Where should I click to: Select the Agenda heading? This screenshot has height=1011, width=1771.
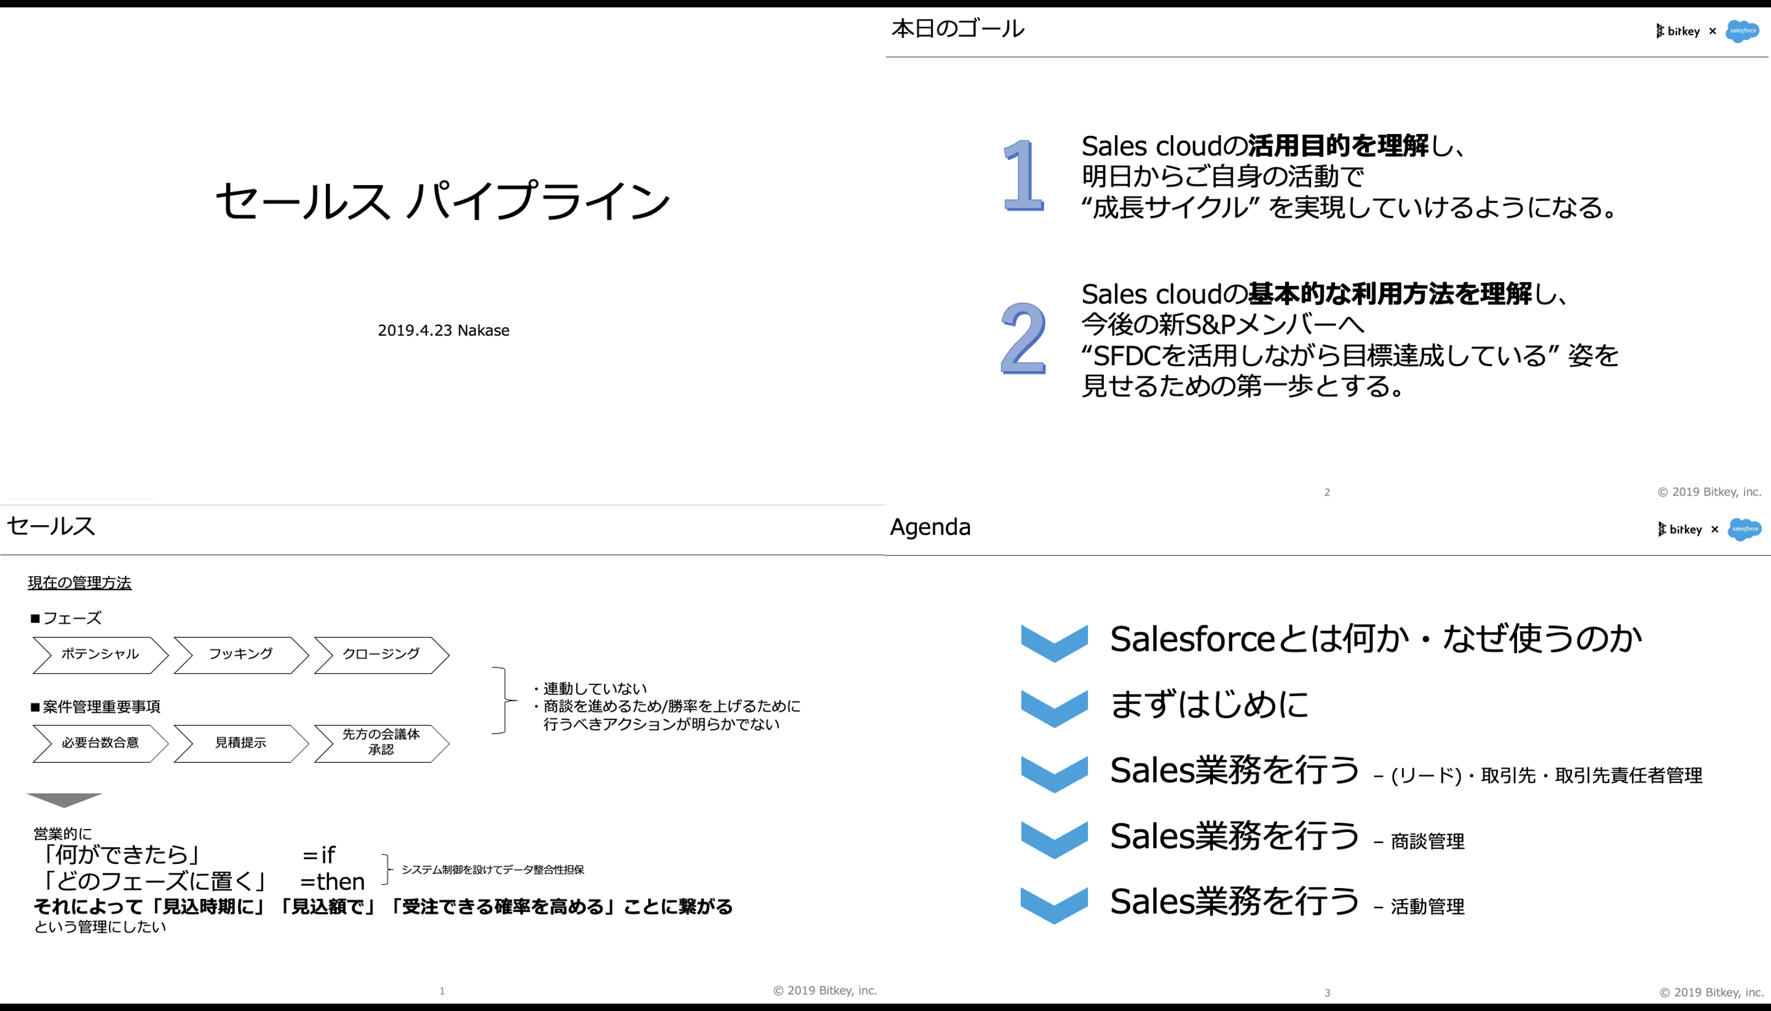pos(930,527)
